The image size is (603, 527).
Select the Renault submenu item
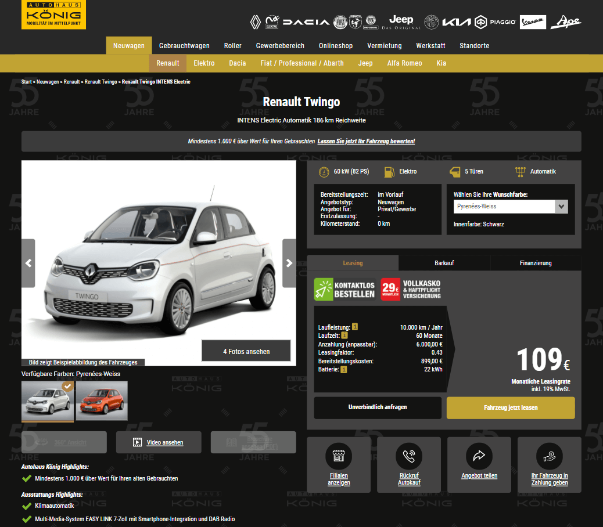coord(168,63)
